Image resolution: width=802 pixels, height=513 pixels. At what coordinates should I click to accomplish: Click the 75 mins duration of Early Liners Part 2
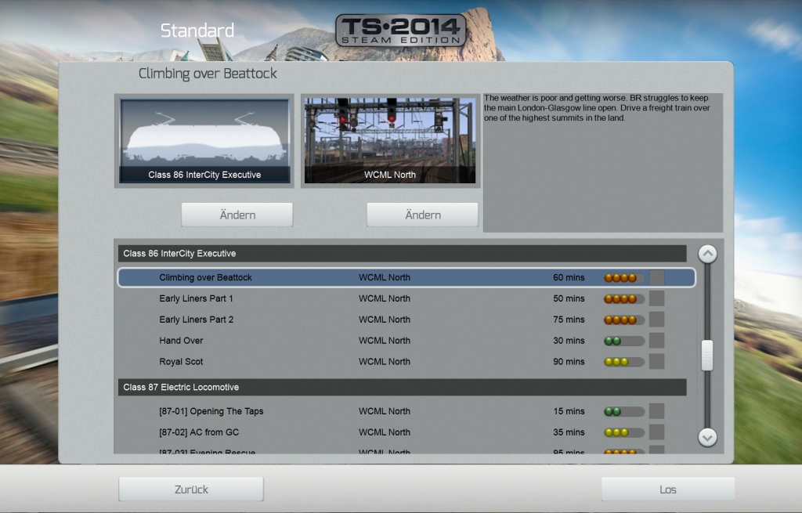tap(569, 320)
